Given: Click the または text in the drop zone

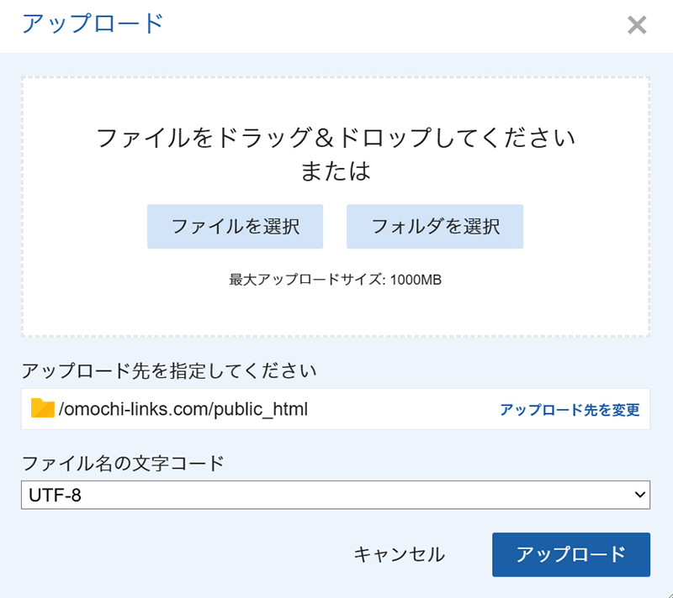Looking at the screenshot, I should click(x=336, y=171).
